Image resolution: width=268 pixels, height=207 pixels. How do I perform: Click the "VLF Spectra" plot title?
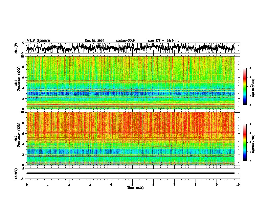(38, 41)
